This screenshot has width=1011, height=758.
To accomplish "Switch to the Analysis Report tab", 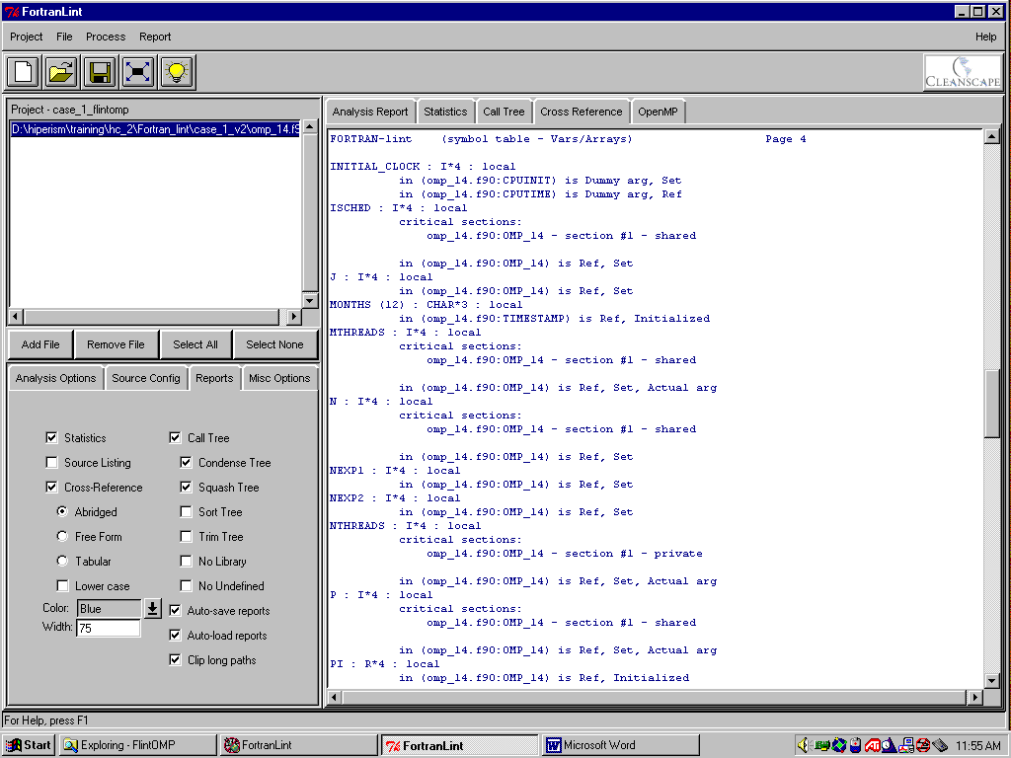I will tap(370, 112).
